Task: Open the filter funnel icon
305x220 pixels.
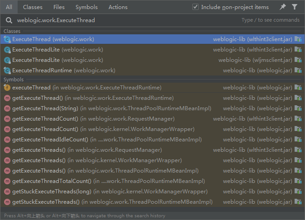Action: (295, 7)
